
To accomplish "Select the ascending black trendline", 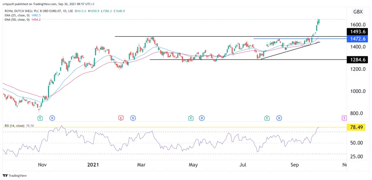I will [x=290, y=50].
